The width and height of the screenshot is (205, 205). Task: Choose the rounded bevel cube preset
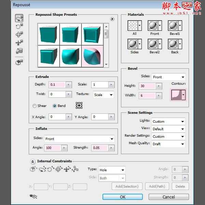click(49, 56)
